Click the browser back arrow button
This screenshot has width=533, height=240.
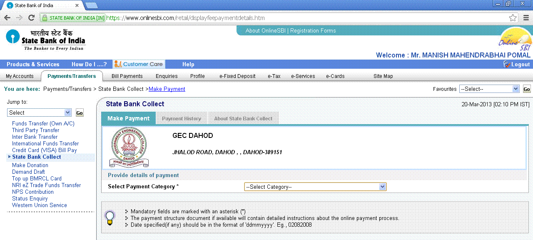pyautogui.click(x=7, y=18)
